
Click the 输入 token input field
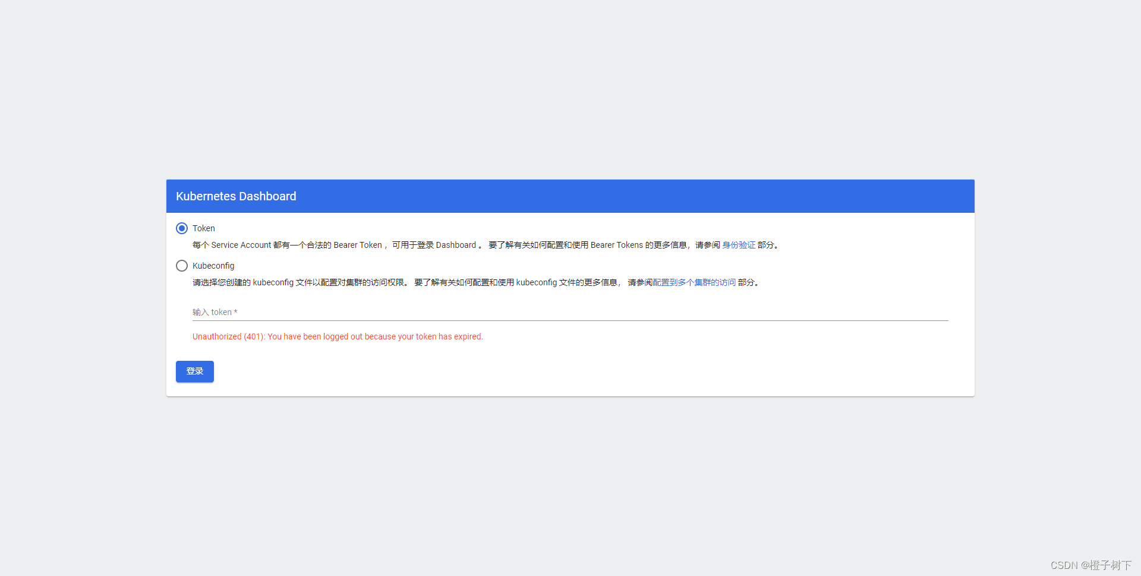(x=416, y=312)
